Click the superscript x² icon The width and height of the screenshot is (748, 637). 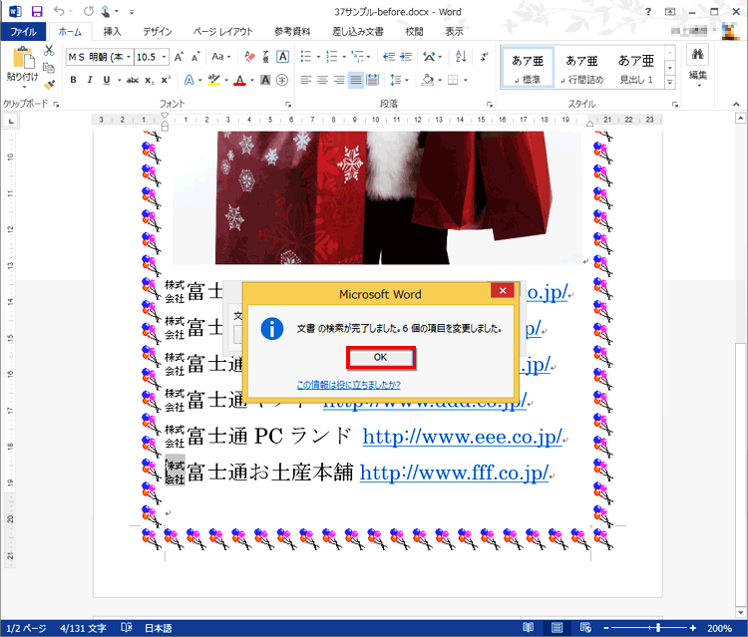166,80
